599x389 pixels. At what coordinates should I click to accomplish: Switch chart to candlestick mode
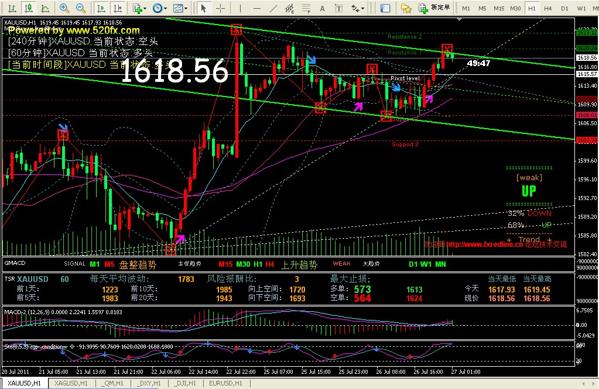click(28, 8)
